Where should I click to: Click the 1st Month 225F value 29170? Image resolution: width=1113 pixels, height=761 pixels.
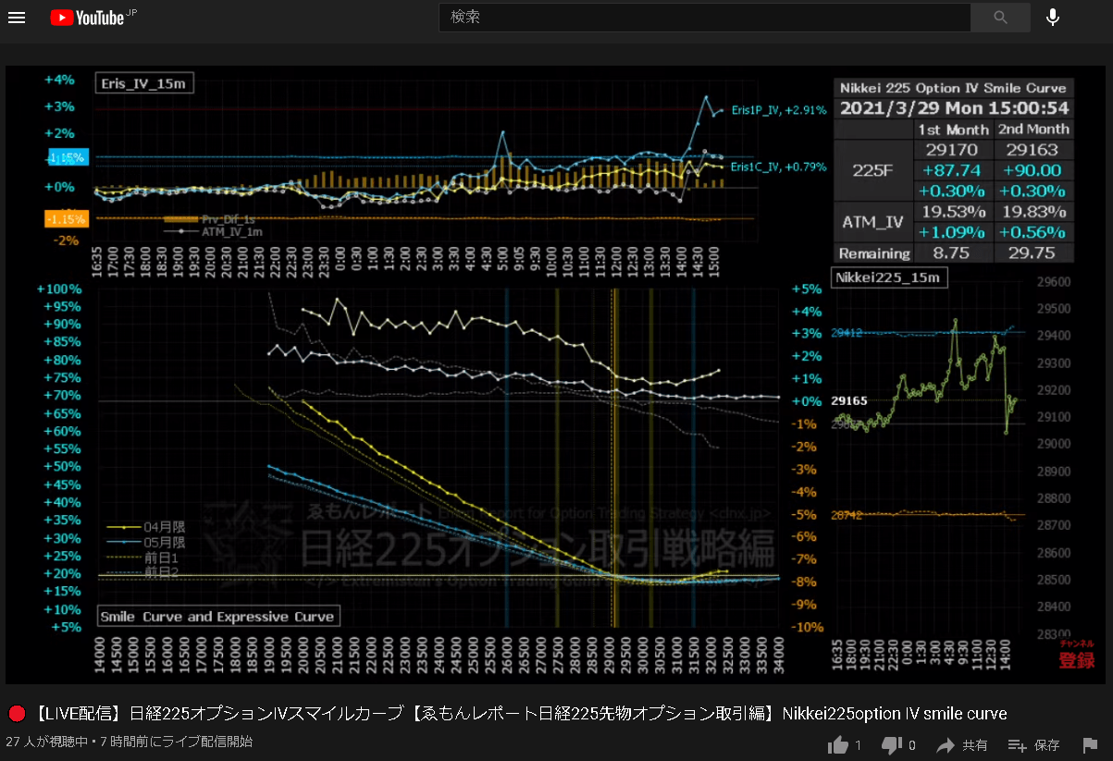954,150
